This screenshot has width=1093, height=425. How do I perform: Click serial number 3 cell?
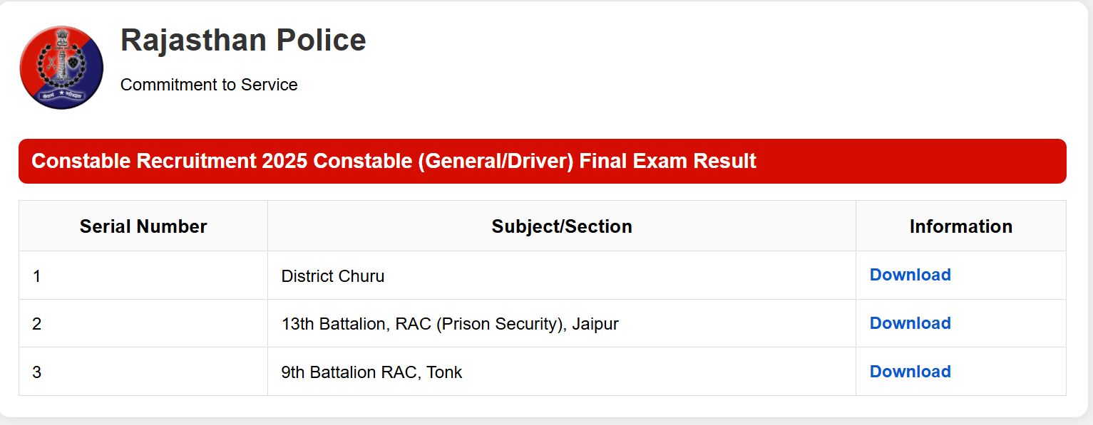coord(37,372)
